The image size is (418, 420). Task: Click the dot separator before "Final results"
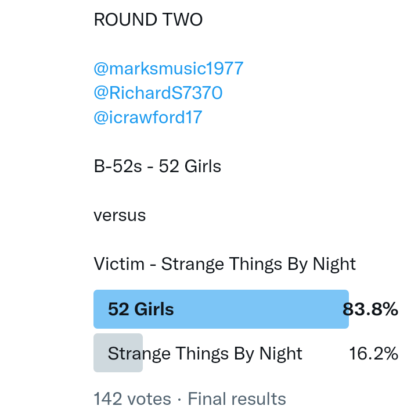(x=179, y=399)
